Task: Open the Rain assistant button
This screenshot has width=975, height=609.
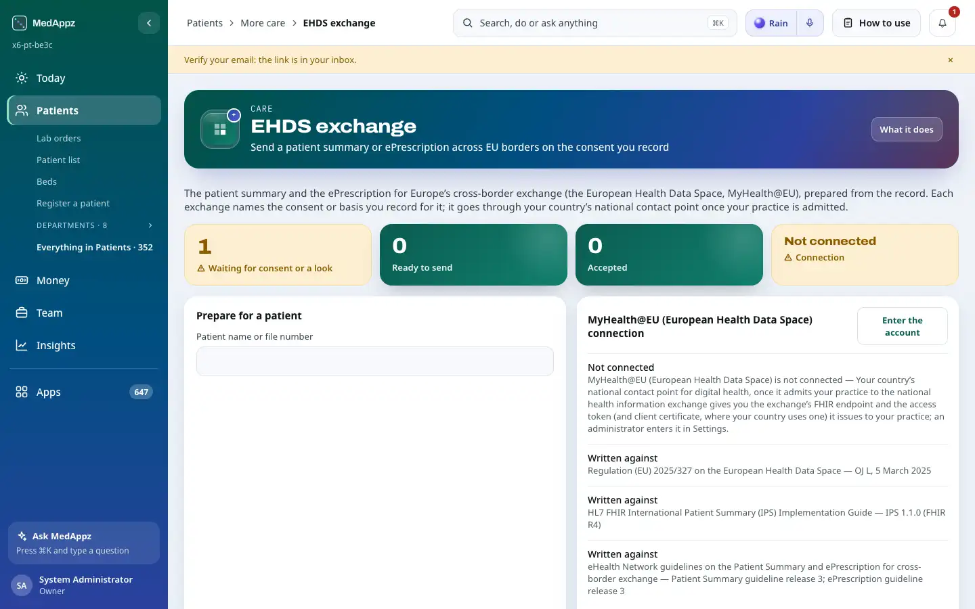Action: pos(771,23)
